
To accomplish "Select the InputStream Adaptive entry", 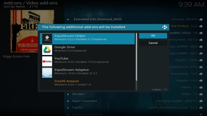I will [87, 73].
